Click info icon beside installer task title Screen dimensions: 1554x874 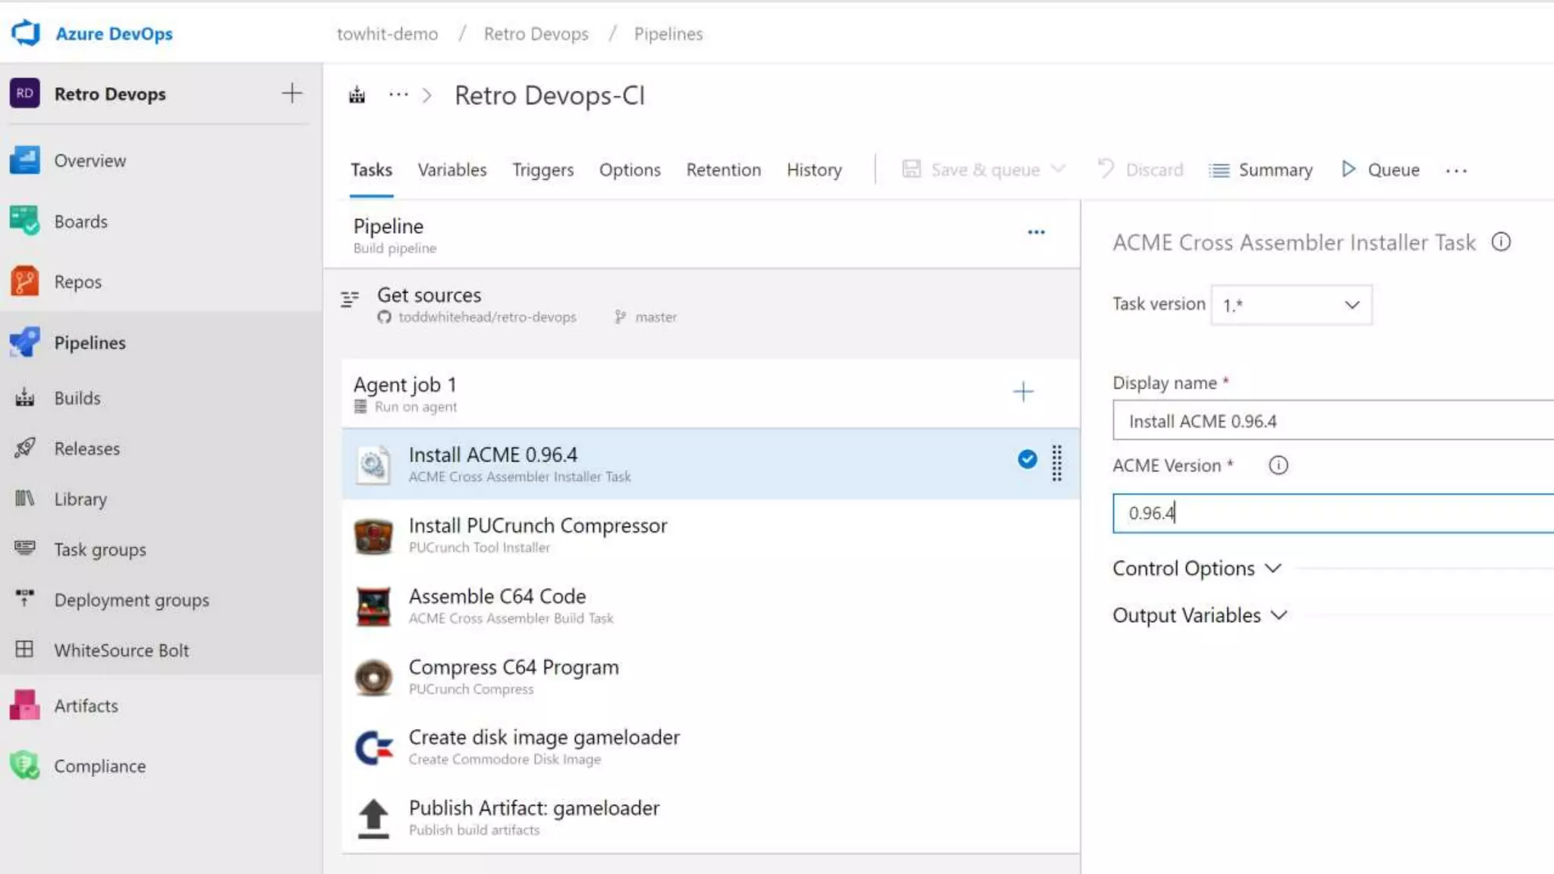coord(1501,242)
